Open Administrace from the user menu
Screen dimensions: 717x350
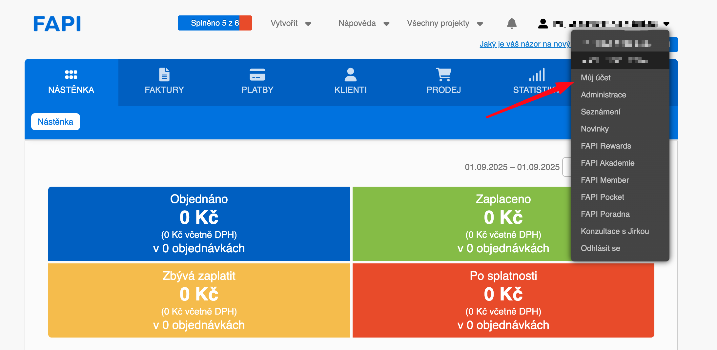[x=620, y=95]
